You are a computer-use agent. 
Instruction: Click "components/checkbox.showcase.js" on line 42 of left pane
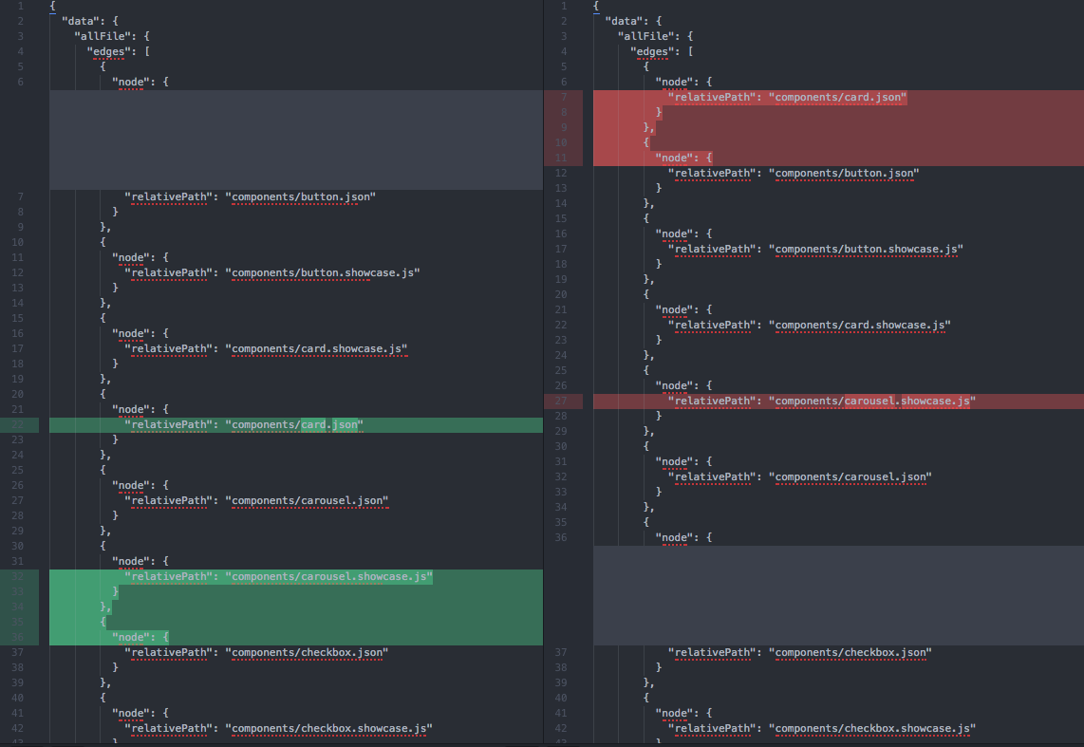[327, 728]
